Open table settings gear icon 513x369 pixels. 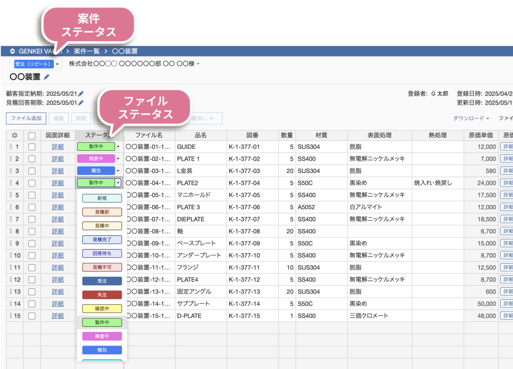pos(15,135)
